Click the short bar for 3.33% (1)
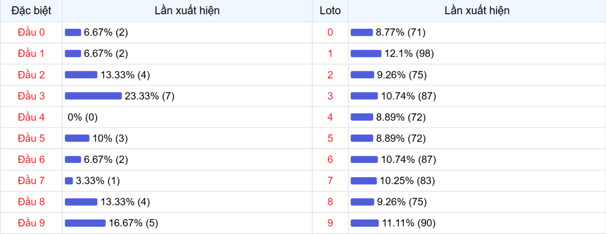606x234 pixels. tap(69, 181)
